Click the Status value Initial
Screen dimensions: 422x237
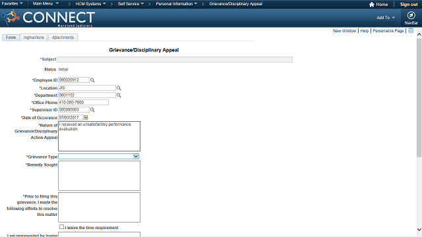click(63, 69)
